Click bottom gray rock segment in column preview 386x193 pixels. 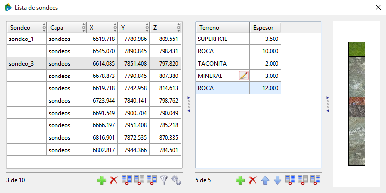point(357,141)
